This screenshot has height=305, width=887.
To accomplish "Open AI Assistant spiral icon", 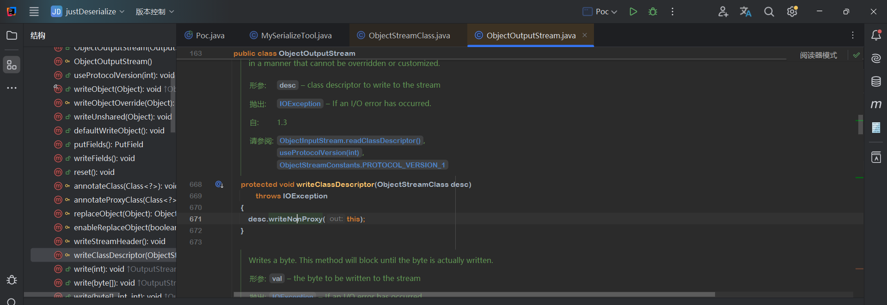I will (x=876, y=58).
